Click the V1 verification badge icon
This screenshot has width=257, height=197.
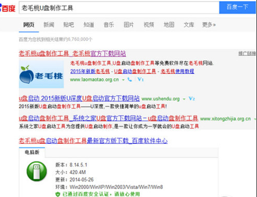pyautogui.click(x=141, y=80)
